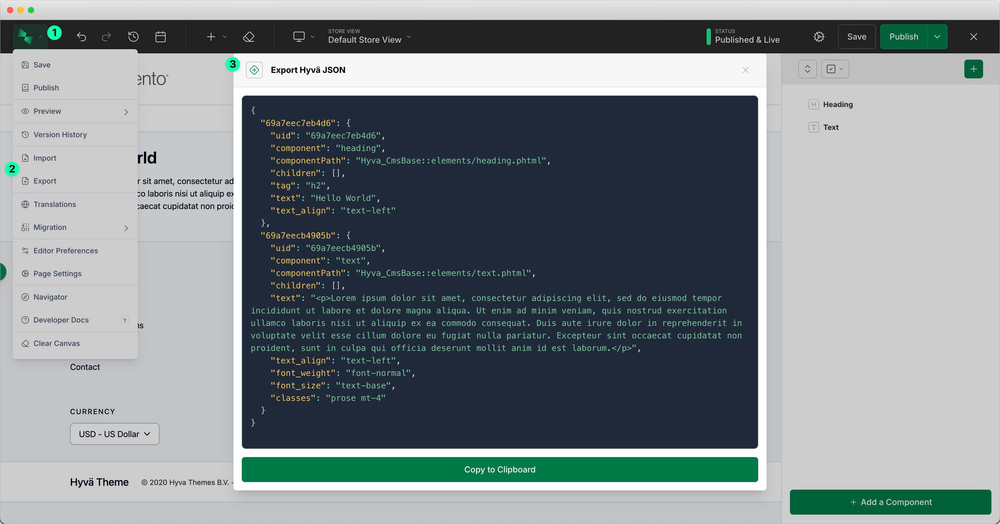Choose Import from the menu
Image resolution: width=1000 pixels, height=524 pixels.
tap(75, 158)
